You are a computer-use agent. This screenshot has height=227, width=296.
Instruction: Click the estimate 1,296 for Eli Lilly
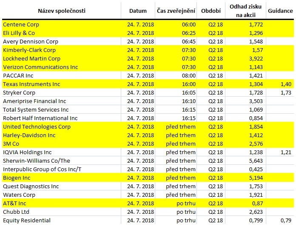click(256, 33)
